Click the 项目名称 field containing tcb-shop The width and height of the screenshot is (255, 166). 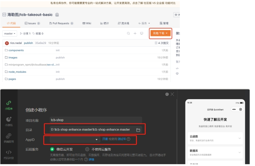(x=96, y=120)
